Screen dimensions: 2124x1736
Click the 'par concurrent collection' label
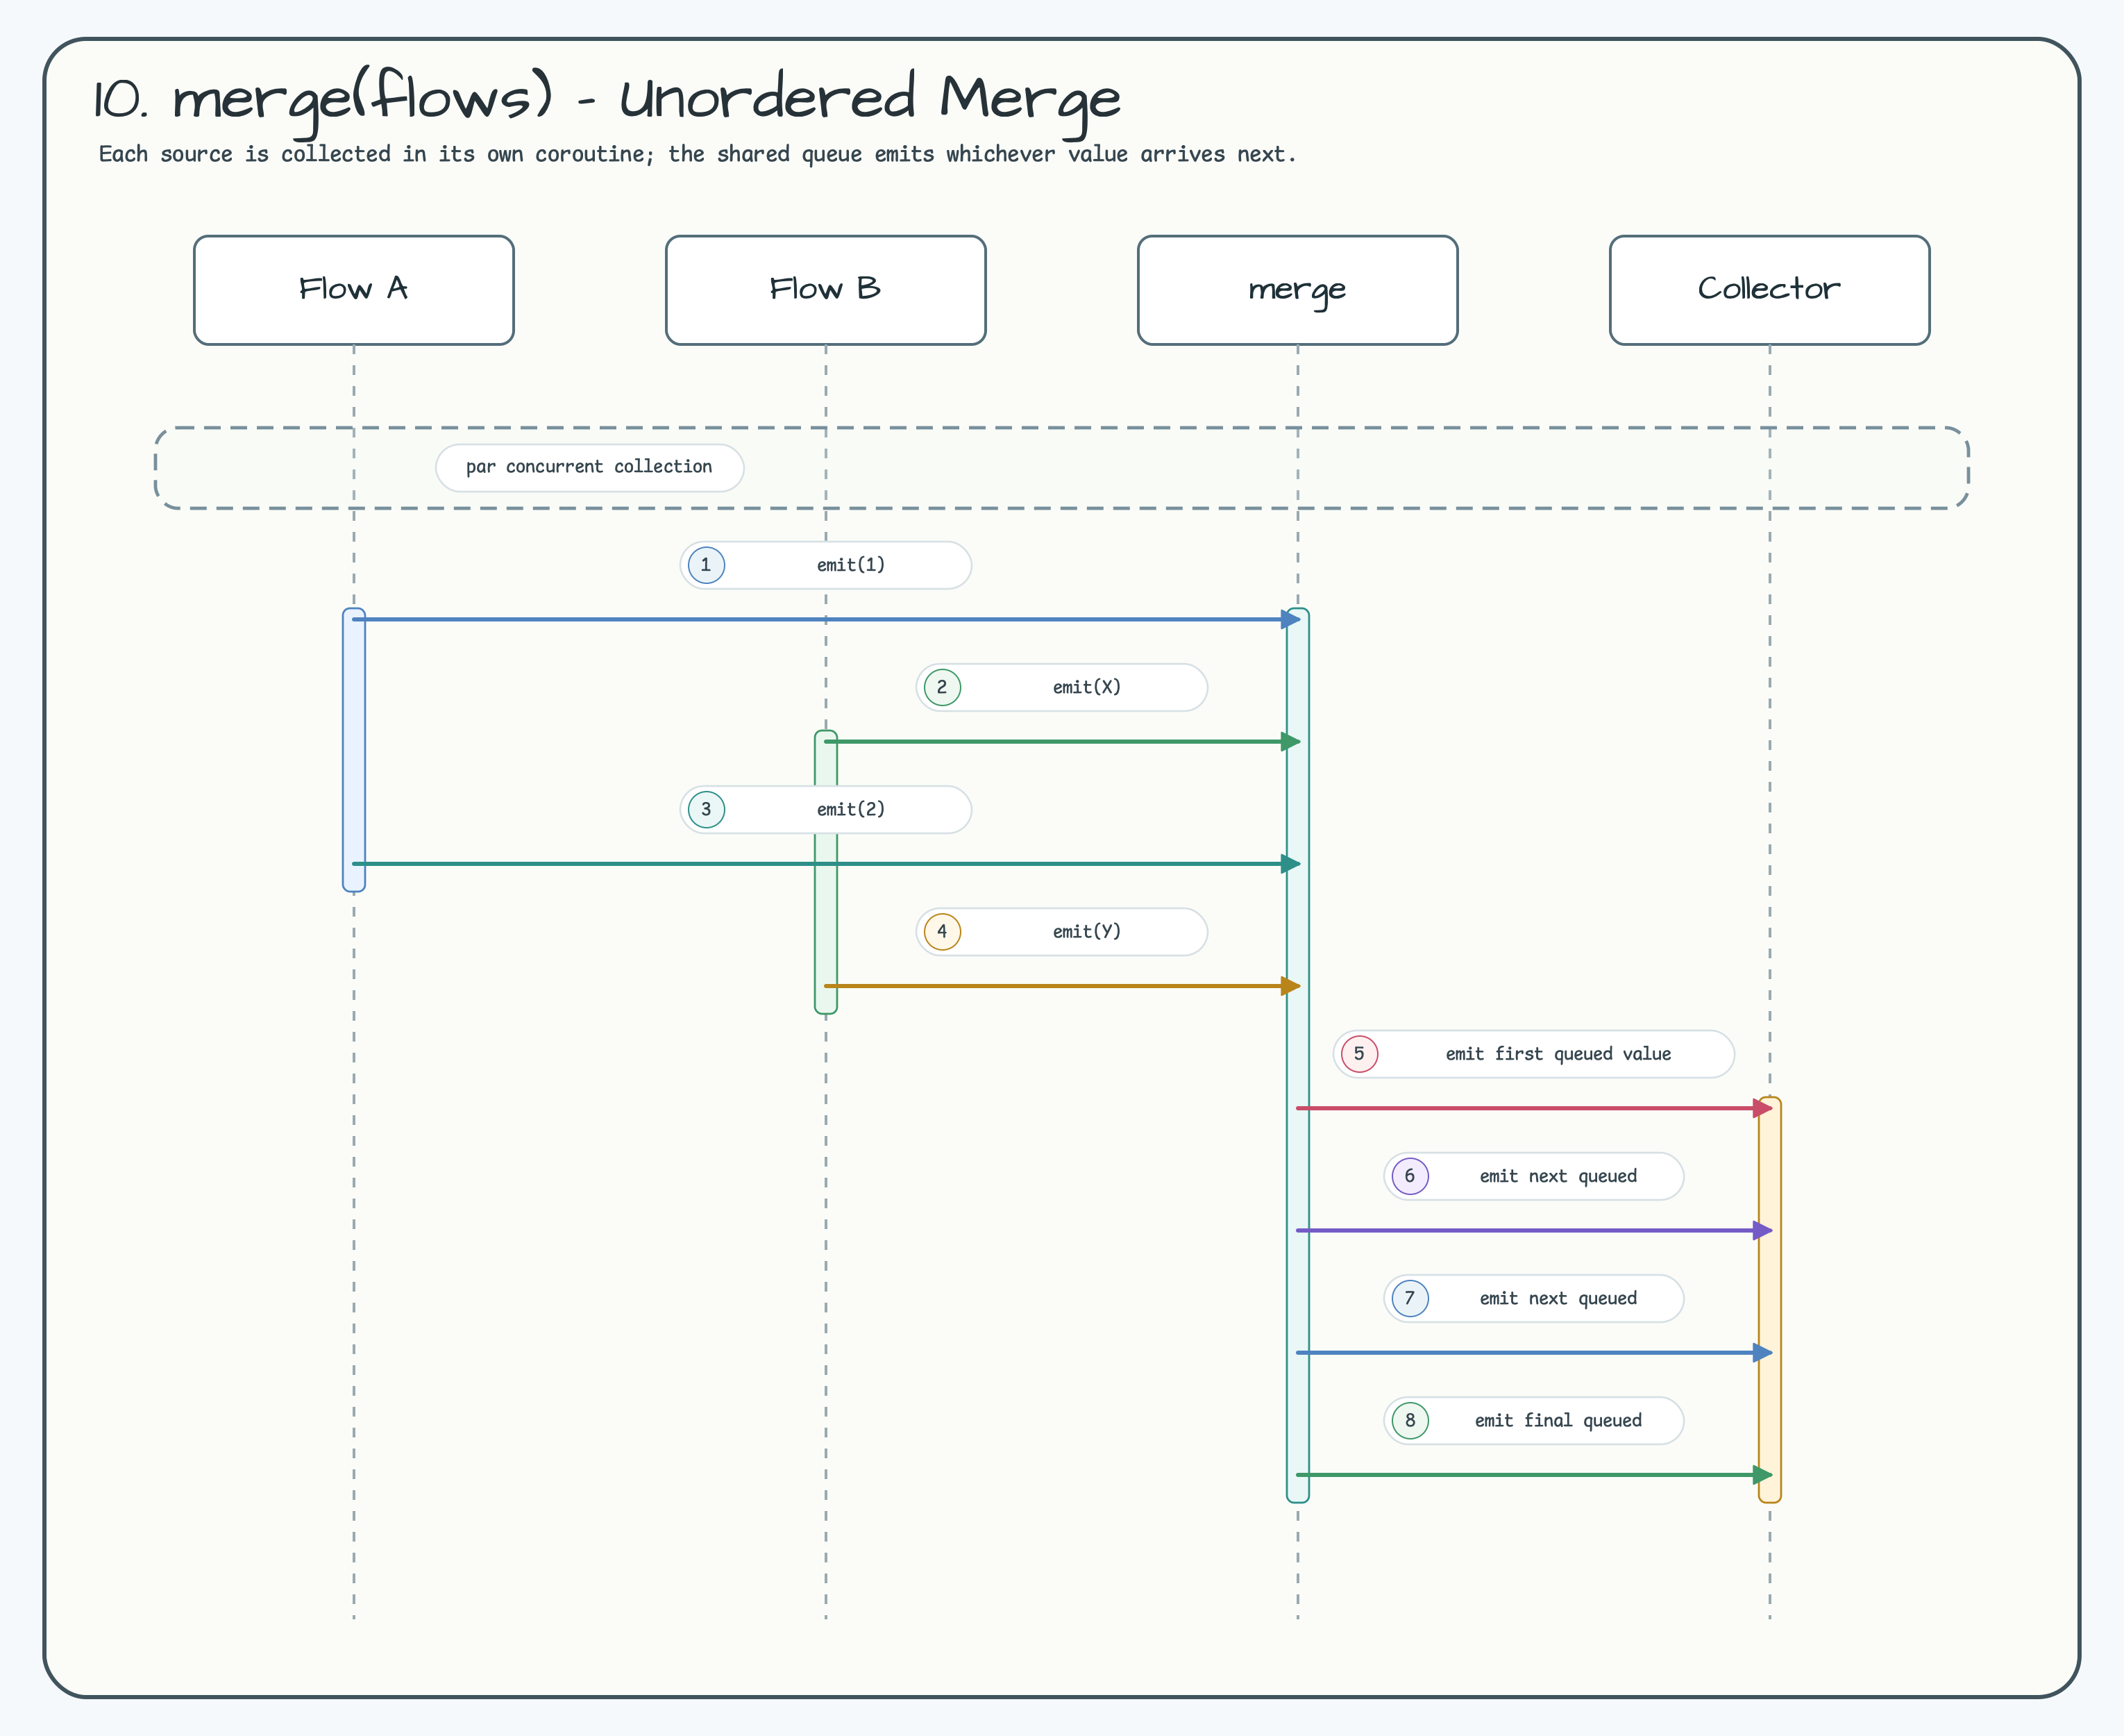pos(590,467)
